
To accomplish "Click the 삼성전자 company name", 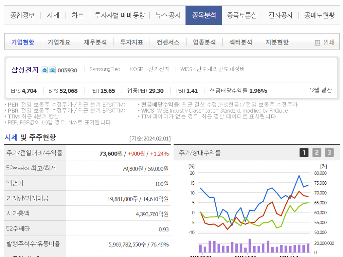I will pyautogui.click(x=25, y=70).
